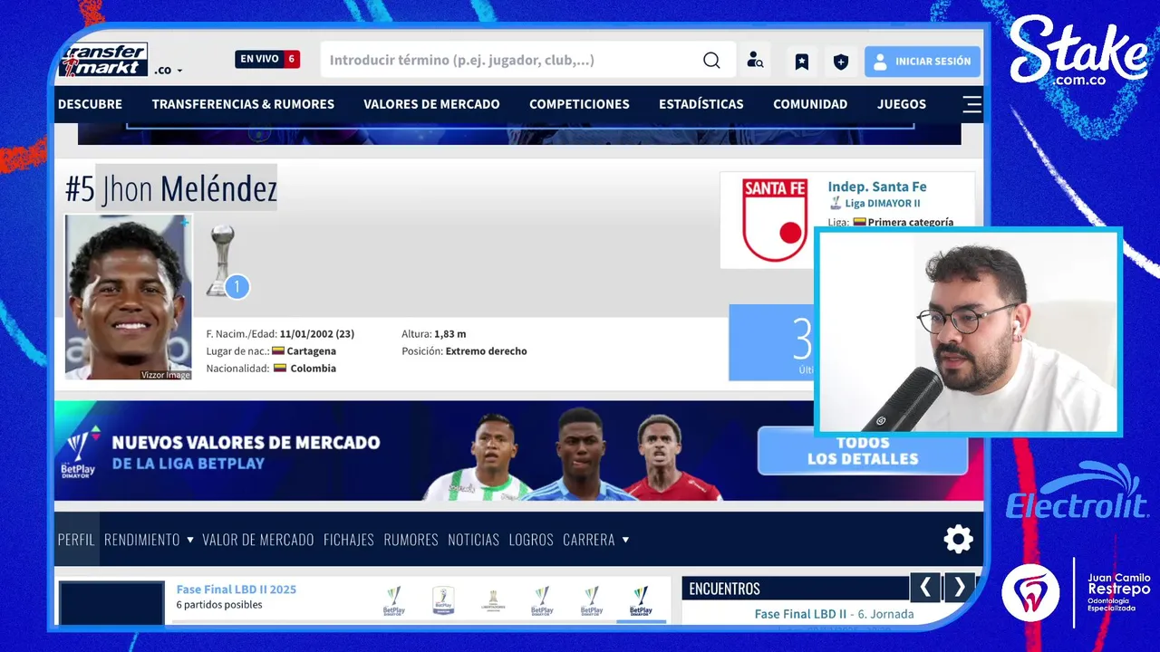This screenshot has width=1160, height=652.
Task: Click the Colombia nationality value
Action: (313, 369)
